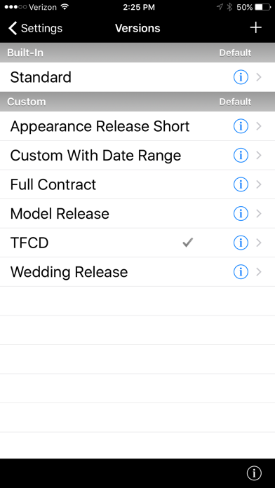The image size is (275, 488).
Task: Expand Standard row with chevron arrow
Action: [x=258, y=77]
